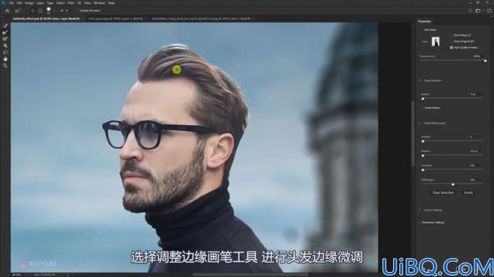Viewport: 494px width, 277px height.
Task: Click the Properties panel tab
Action: coord(425,22)
